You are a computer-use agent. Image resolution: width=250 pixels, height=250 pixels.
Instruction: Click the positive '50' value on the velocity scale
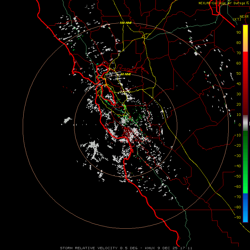tap(239, 74)
